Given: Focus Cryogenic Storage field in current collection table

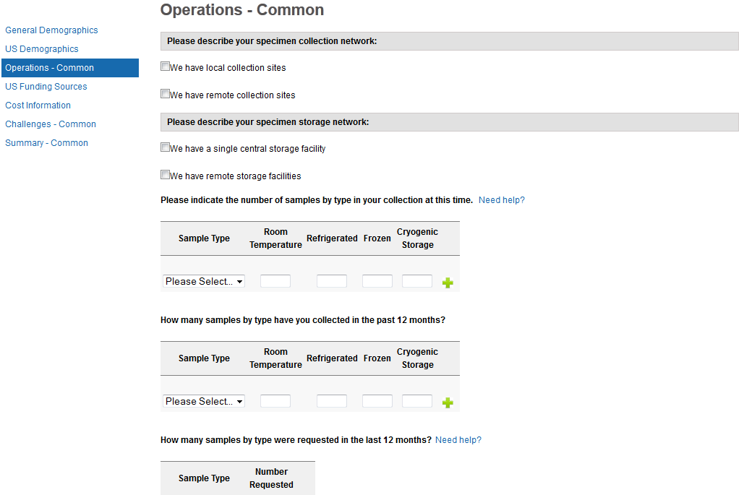Looking at the screenshot, I should (417, 281).
